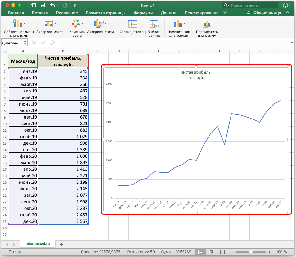Click the 100 % zoom level

coord(281,252)
